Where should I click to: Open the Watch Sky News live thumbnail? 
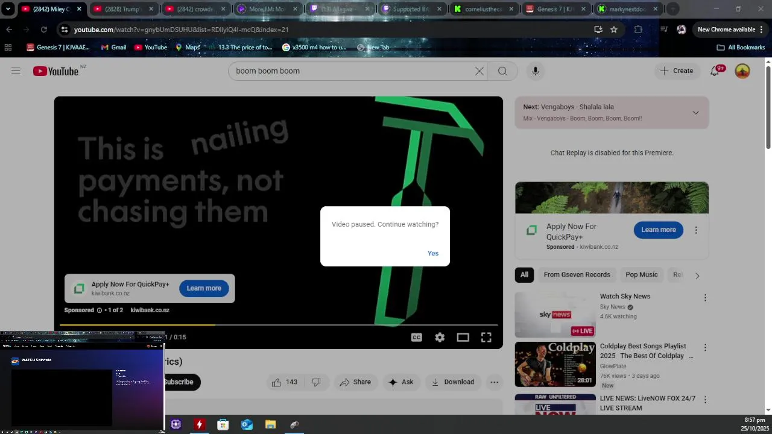click(555, 315)
